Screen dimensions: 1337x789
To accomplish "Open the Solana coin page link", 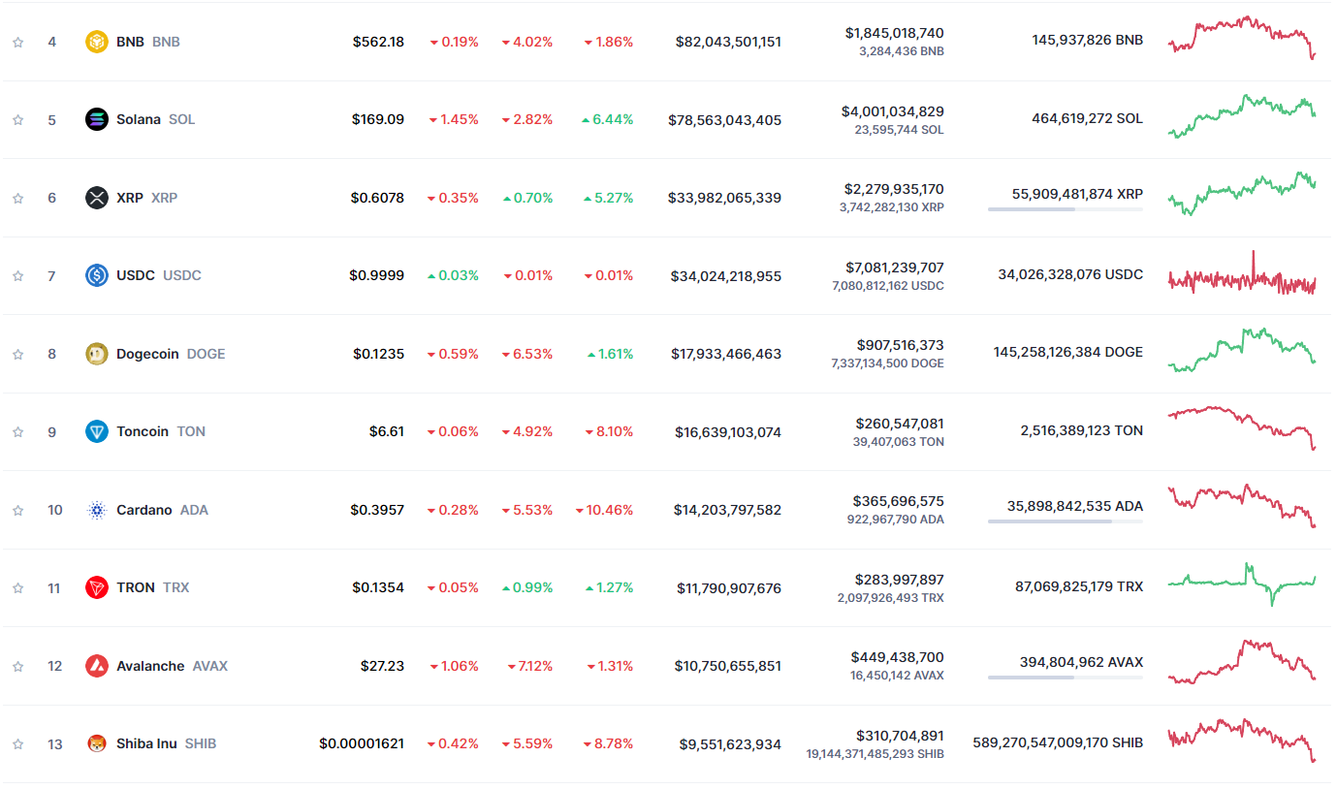I will (139, 119).
